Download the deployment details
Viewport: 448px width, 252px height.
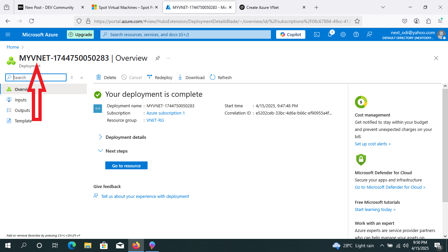click(x=191, y=77)
